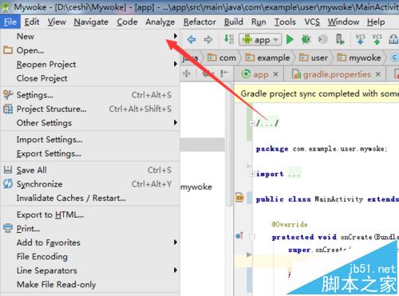
Task: Click the com breadcrumb folder
Action: 222,57
